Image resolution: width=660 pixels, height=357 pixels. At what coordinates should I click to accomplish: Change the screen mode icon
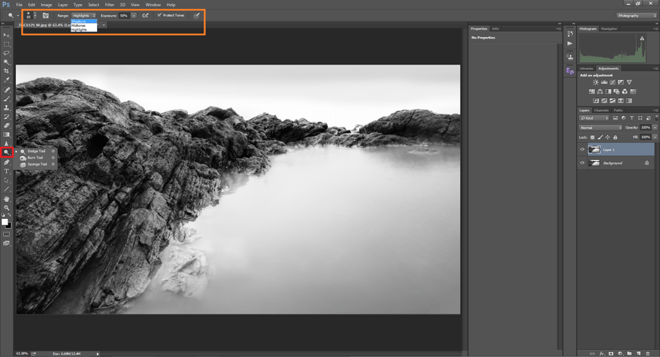6,244
